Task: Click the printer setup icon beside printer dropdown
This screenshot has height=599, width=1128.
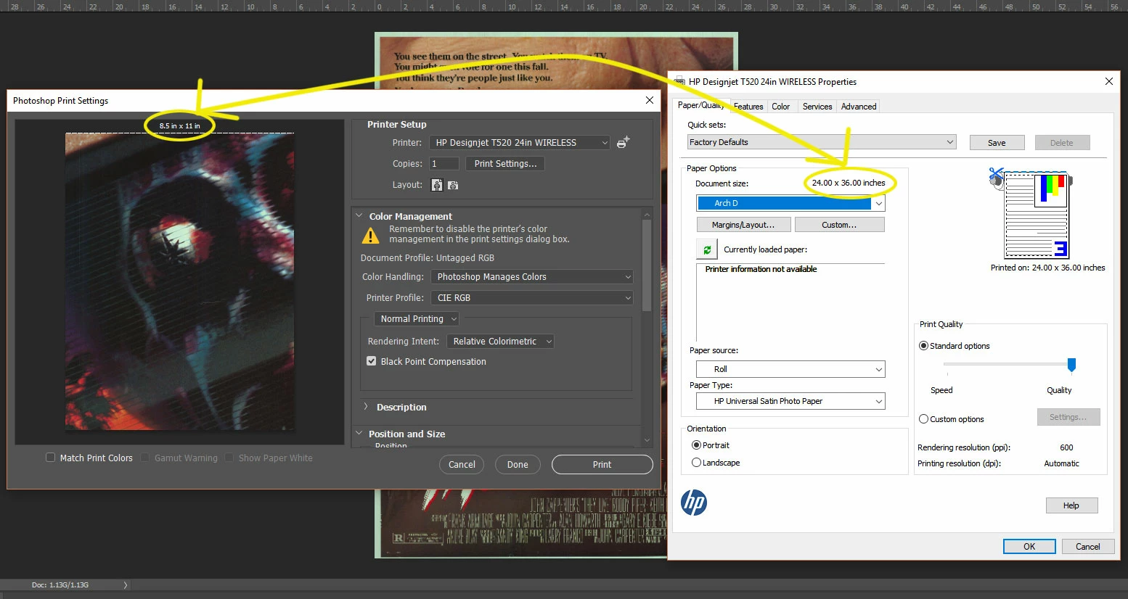Action: point(623,142)
